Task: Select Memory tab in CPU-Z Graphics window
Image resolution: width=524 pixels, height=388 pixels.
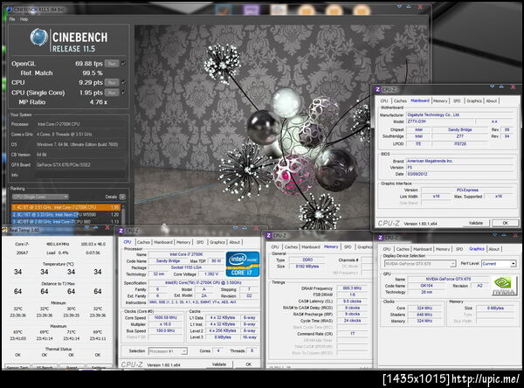Action: (x=443, y=249)
